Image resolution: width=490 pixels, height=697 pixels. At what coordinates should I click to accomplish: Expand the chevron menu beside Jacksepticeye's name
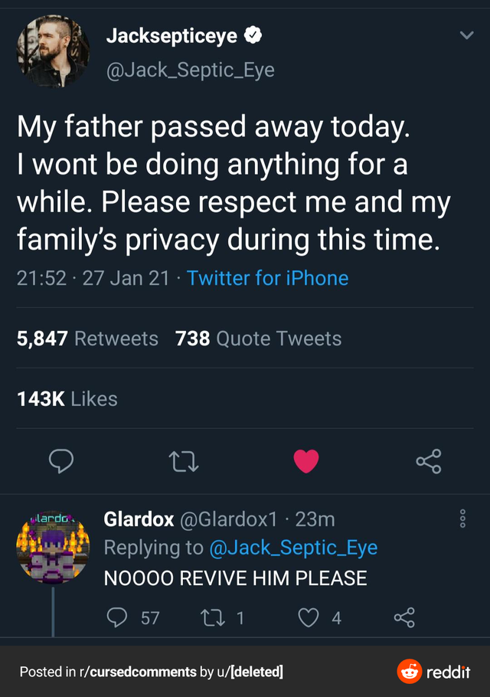(469, 34)
